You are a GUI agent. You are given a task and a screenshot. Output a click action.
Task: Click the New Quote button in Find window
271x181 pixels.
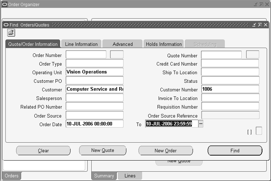click(103, 150)
